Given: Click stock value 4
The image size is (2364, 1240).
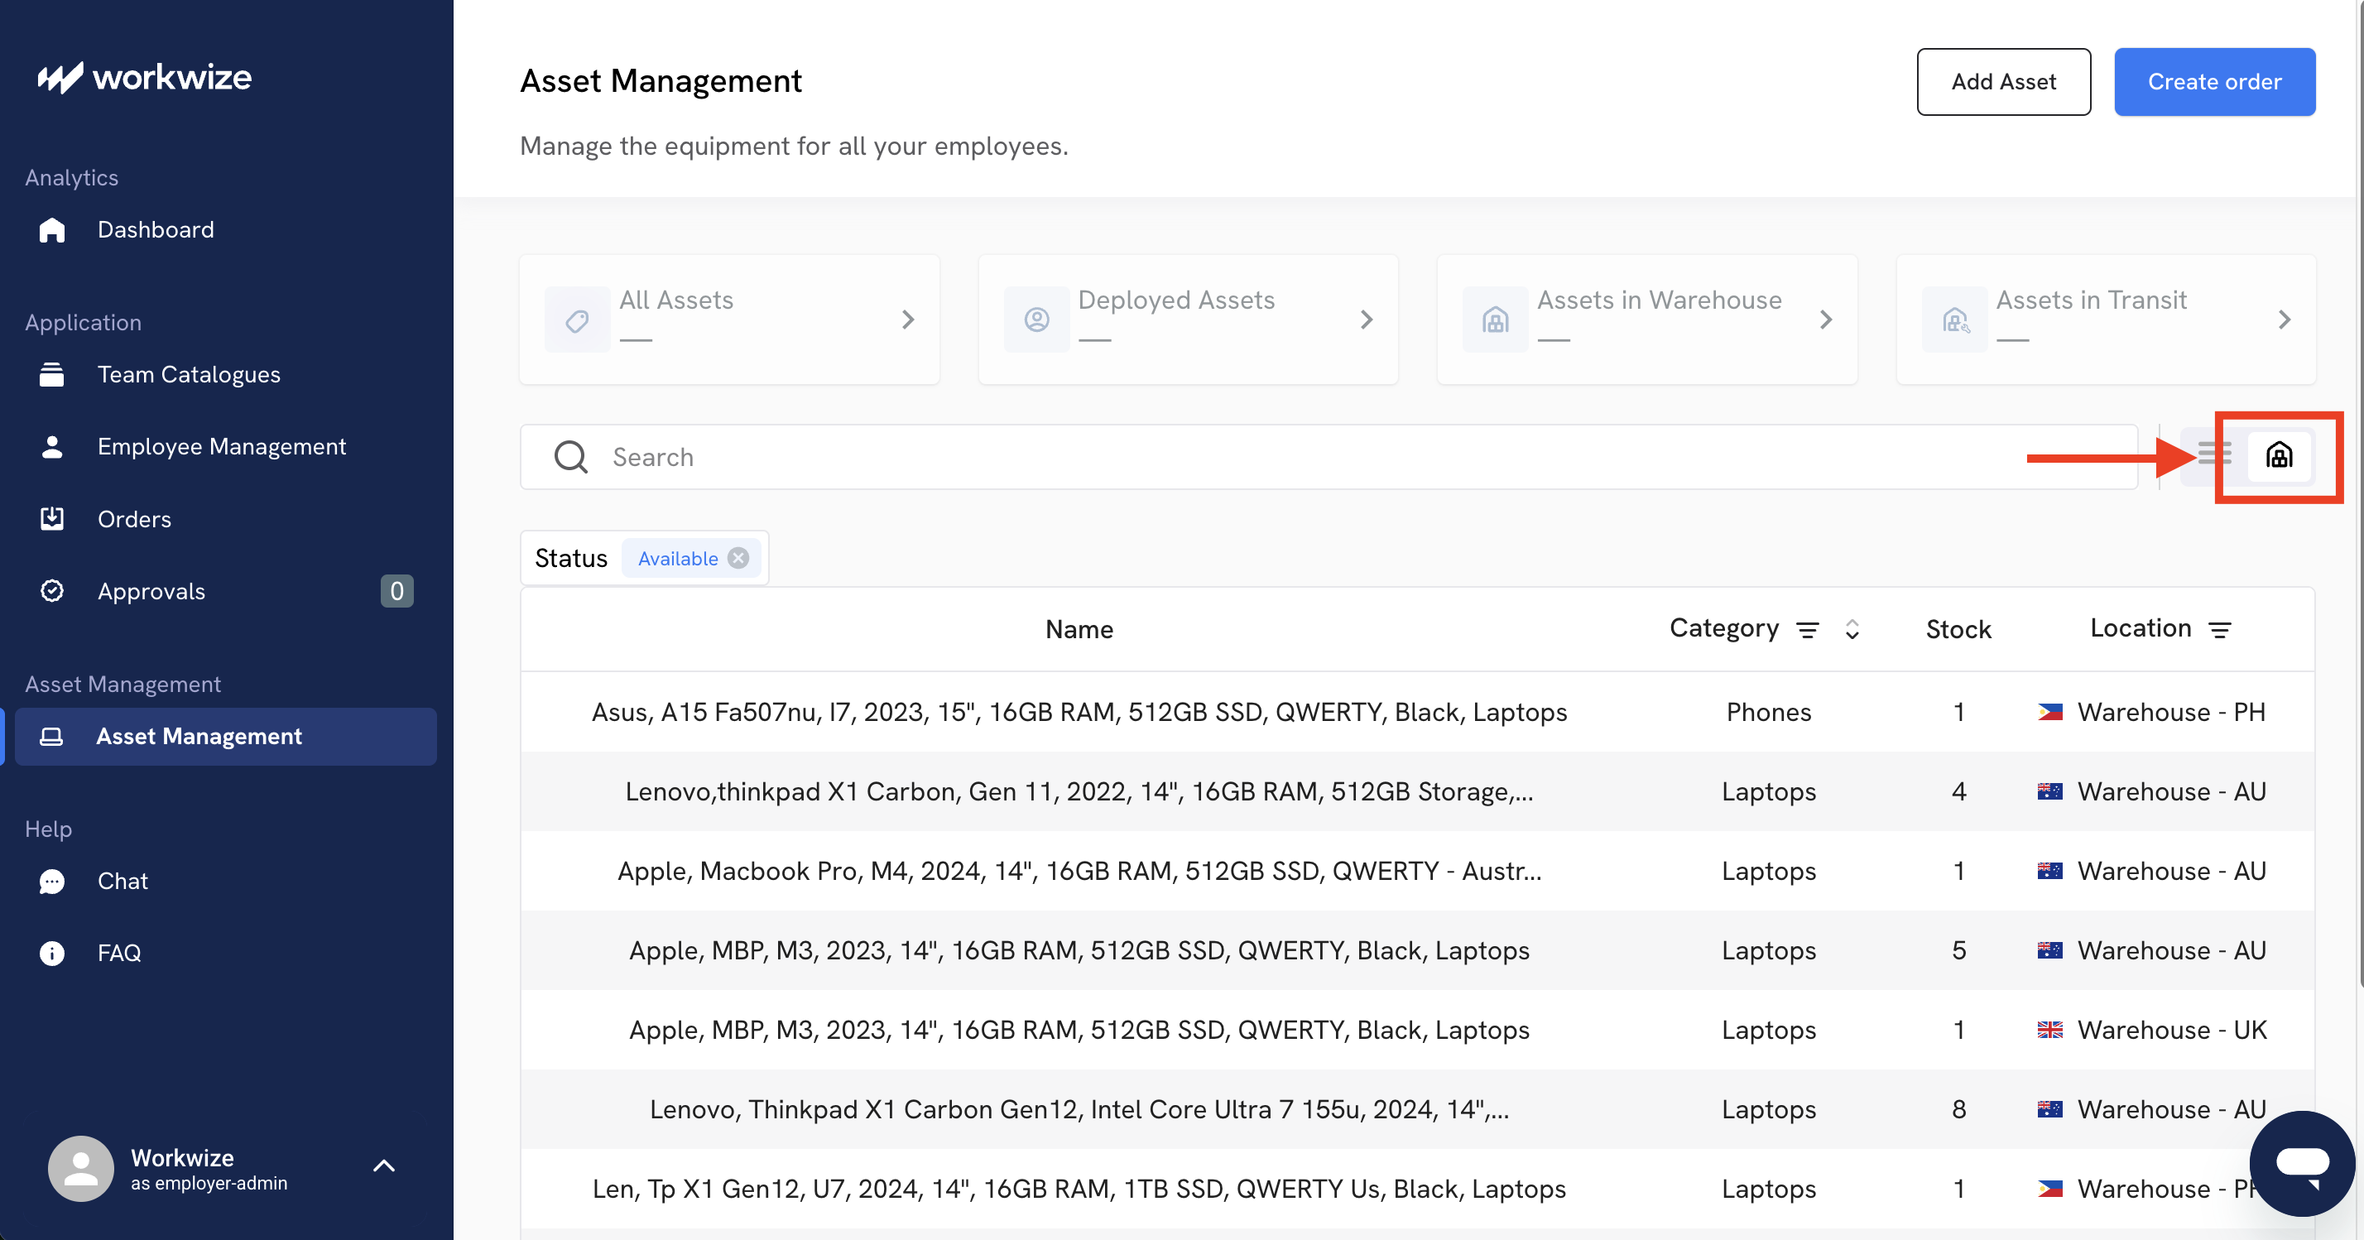Looking at the screenshot, I should pos(1958,791).
